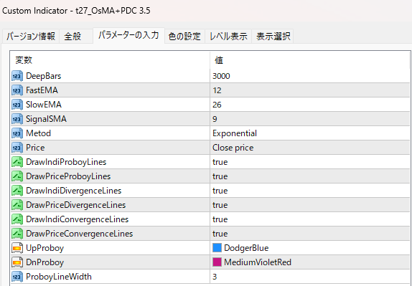
Task: Click the color-type icon beside DnProboy
Action: 17,262
